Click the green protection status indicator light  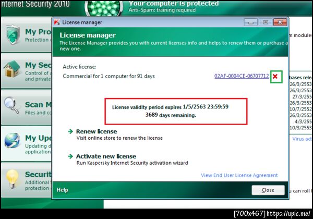click(x=104, y=8)
